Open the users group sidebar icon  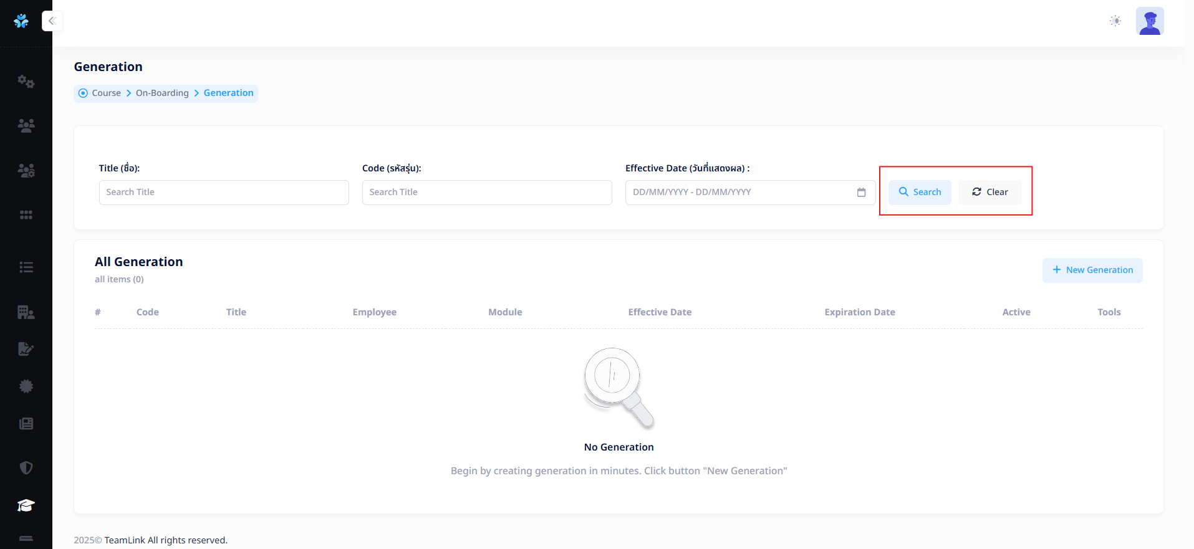point(26,126)
